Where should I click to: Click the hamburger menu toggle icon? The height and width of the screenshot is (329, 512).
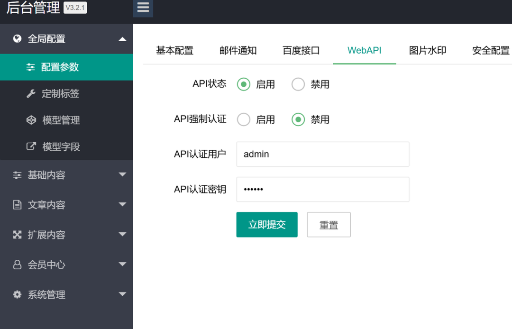coord(143,8)
